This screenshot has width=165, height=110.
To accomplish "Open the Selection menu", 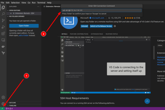I will pos(15,3).
